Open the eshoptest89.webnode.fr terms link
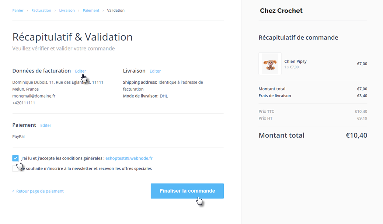383x224 pixels. (x=129, y=158)
